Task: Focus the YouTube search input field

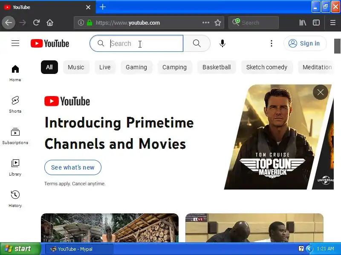Action: click(136, 43)
